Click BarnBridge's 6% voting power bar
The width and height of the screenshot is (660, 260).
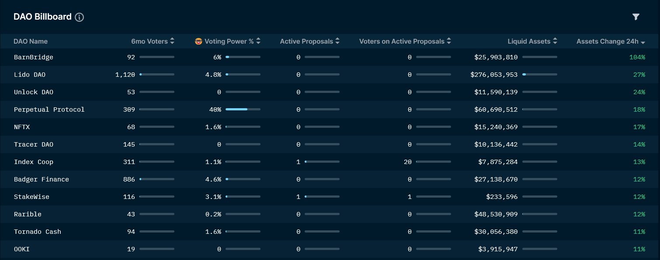coord(243,57)
